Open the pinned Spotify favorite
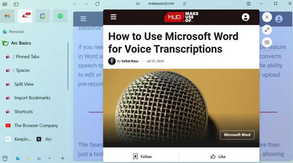Image resolution: width=293 pixels, height=163 pixels. point(60,16)
